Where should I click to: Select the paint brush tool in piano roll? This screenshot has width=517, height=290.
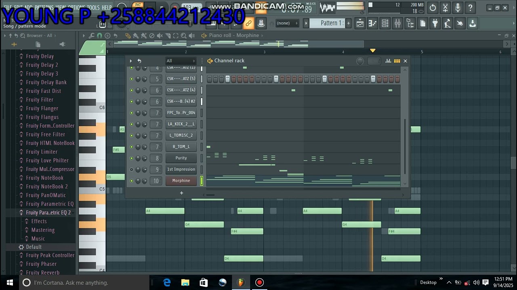[x=136, y=35]
